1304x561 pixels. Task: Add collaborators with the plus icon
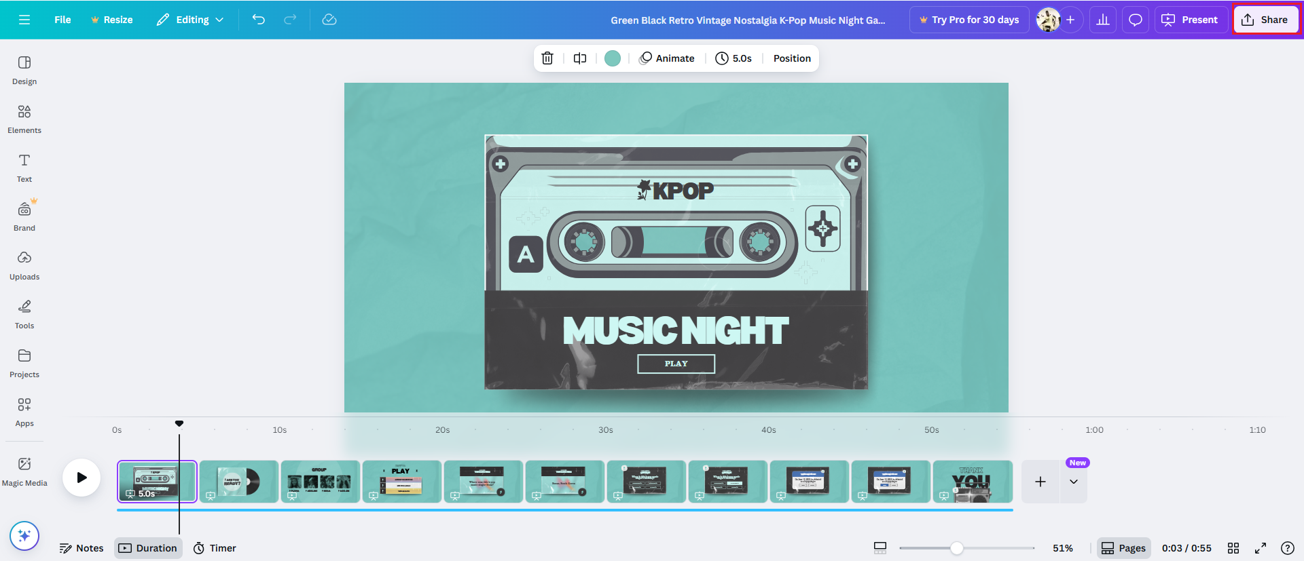pos(1070,20)
